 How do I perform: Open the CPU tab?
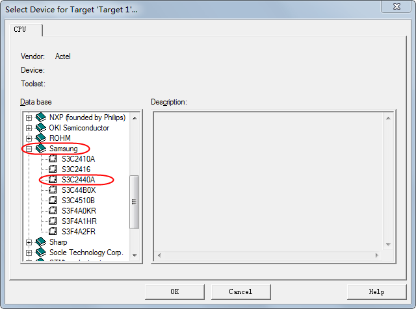pos(26,29)
